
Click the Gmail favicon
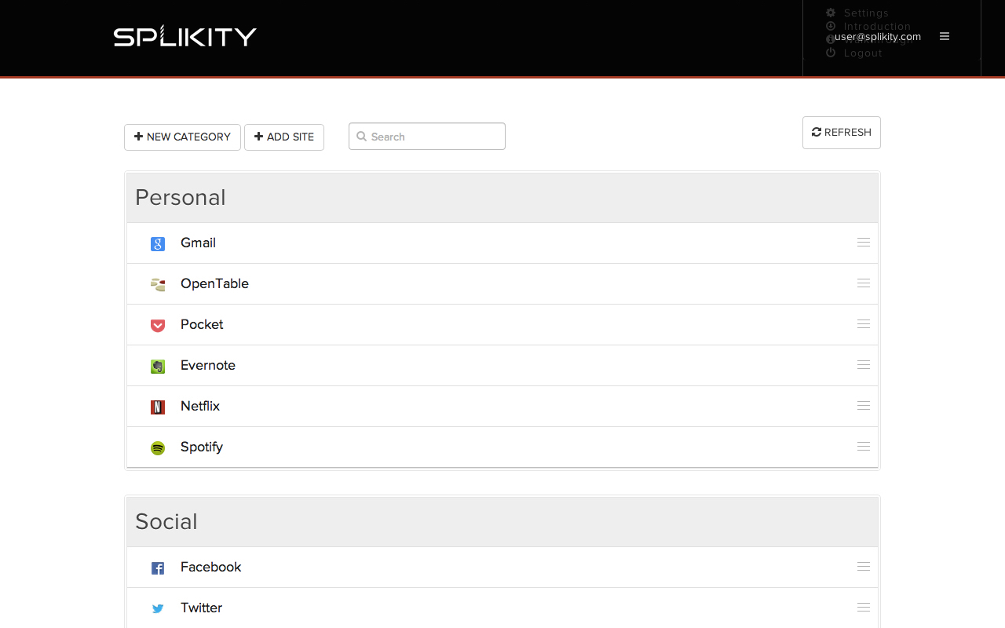pyautogui.click(x=158, y=244)
